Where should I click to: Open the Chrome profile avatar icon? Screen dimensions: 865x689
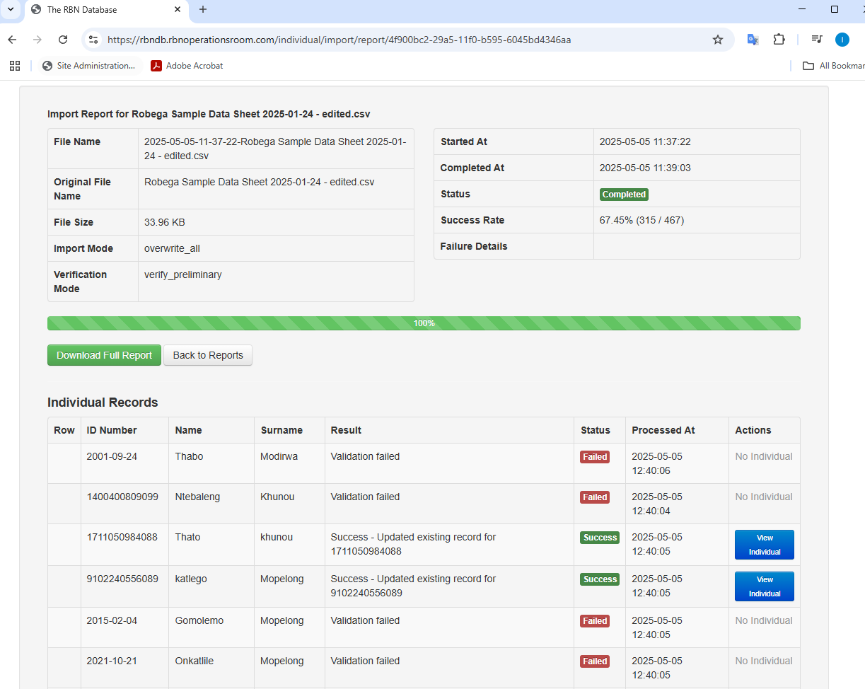(x=842, y=40)
